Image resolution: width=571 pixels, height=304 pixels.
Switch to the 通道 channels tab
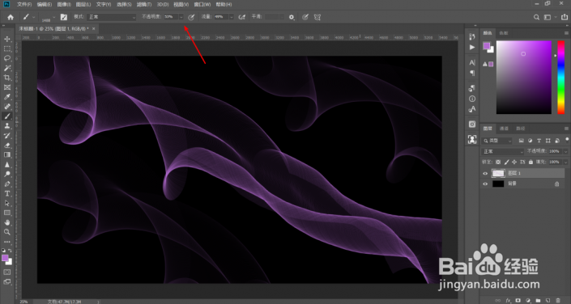pyautogui.click(x=504, y=129)
